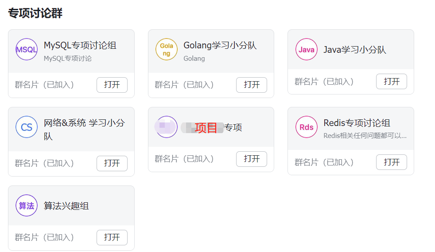The height and width of the screenshot is (252, 435).
Task: Click the pink Java group avatar icon
Action: pyautogui.click(x=307, y=49)
